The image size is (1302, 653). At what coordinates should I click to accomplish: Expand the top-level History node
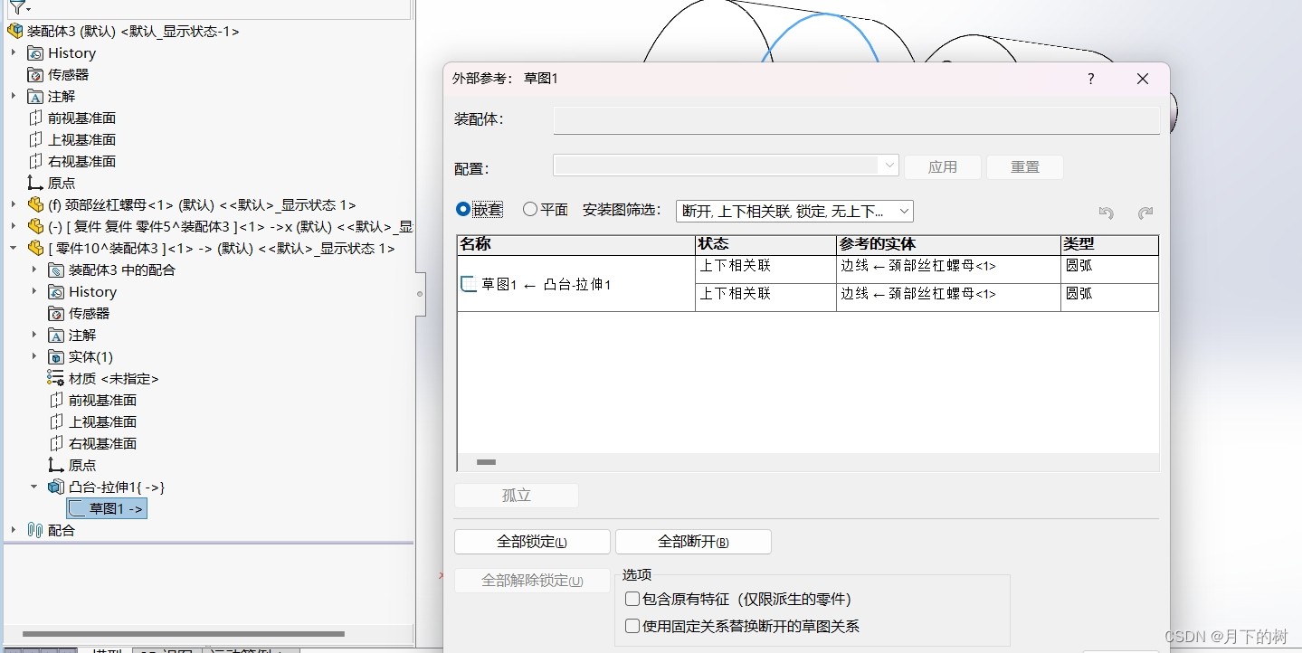click(14, 52)
